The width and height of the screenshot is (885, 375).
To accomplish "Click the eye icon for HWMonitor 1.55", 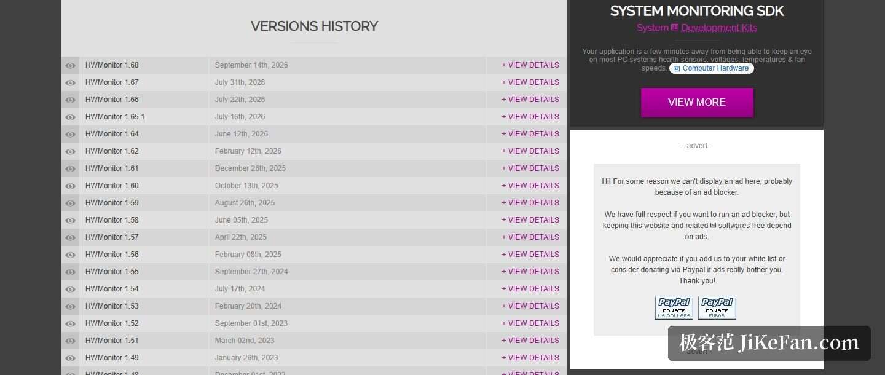I will tap(71, 272).
